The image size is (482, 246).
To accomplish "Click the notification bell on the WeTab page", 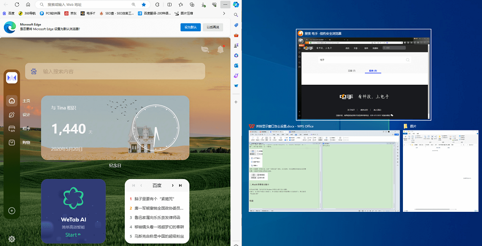I will (220, 49).
